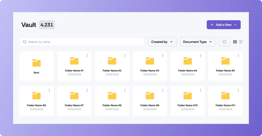Open the Folder Name #5 folder icon
Viewport: 262px width, 136px height.
[x=225, y=61]
